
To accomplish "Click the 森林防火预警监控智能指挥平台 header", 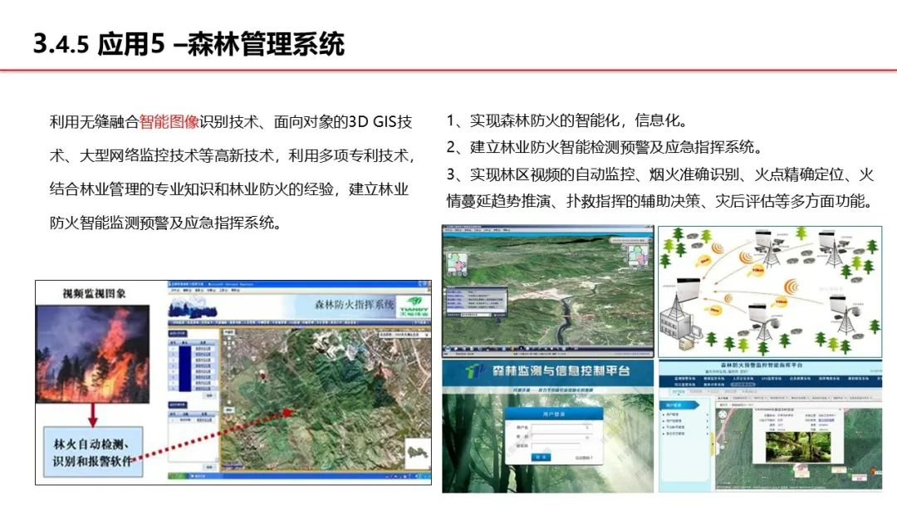I will tap(761, 365).
